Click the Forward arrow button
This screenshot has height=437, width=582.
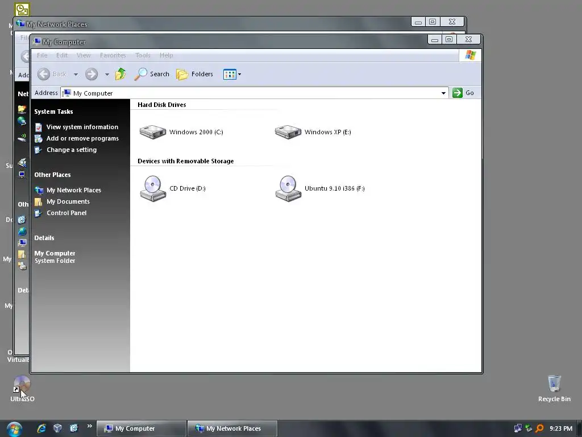tap(92, 75)
